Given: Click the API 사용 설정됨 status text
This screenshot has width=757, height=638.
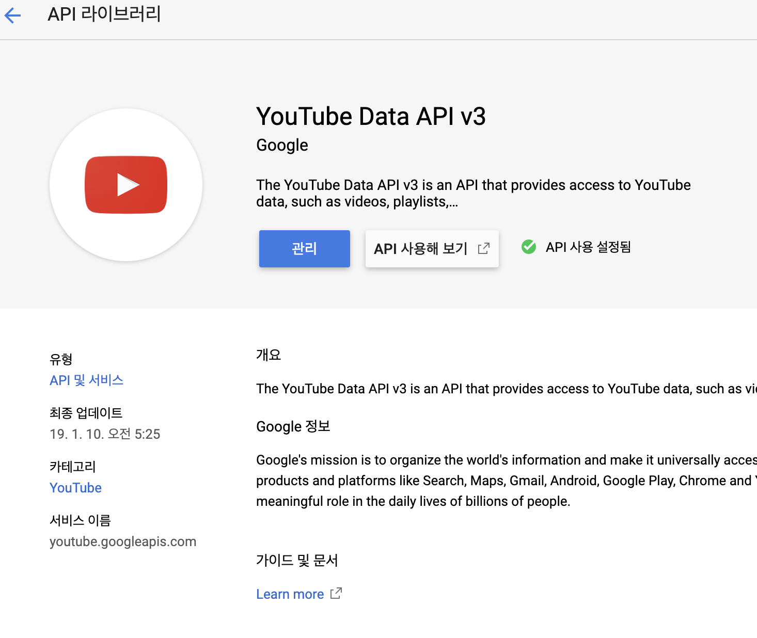Looking at the screenshot, I should pyautogui.click(x=589, y=247).
